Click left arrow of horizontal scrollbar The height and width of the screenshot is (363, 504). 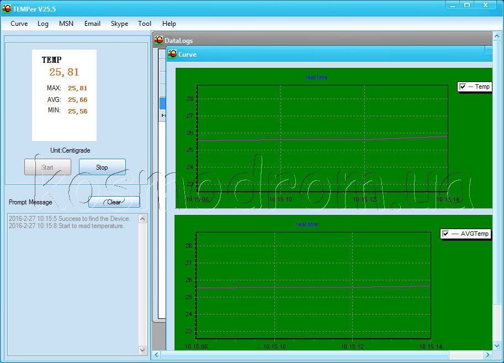156,355
